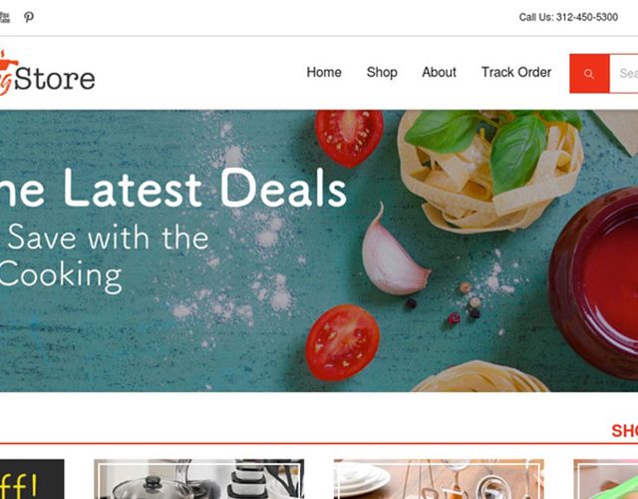Click the 'Save with the' banner subtitle

[109, 238]
